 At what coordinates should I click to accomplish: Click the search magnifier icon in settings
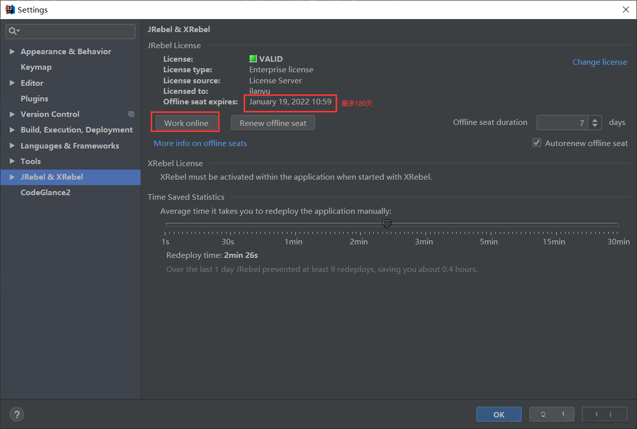(14, 31)
